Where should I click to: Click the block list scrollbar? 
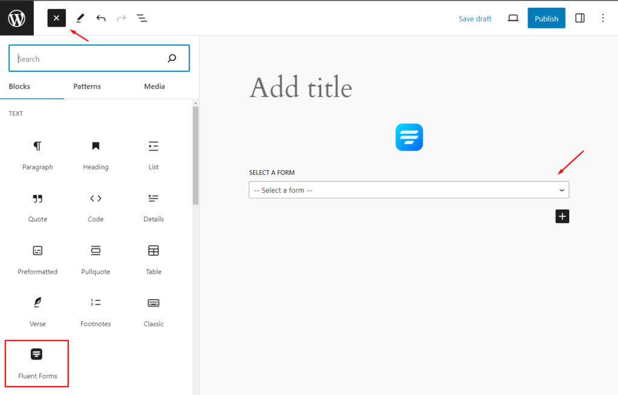pyautogui.click(x=196, y=156)
